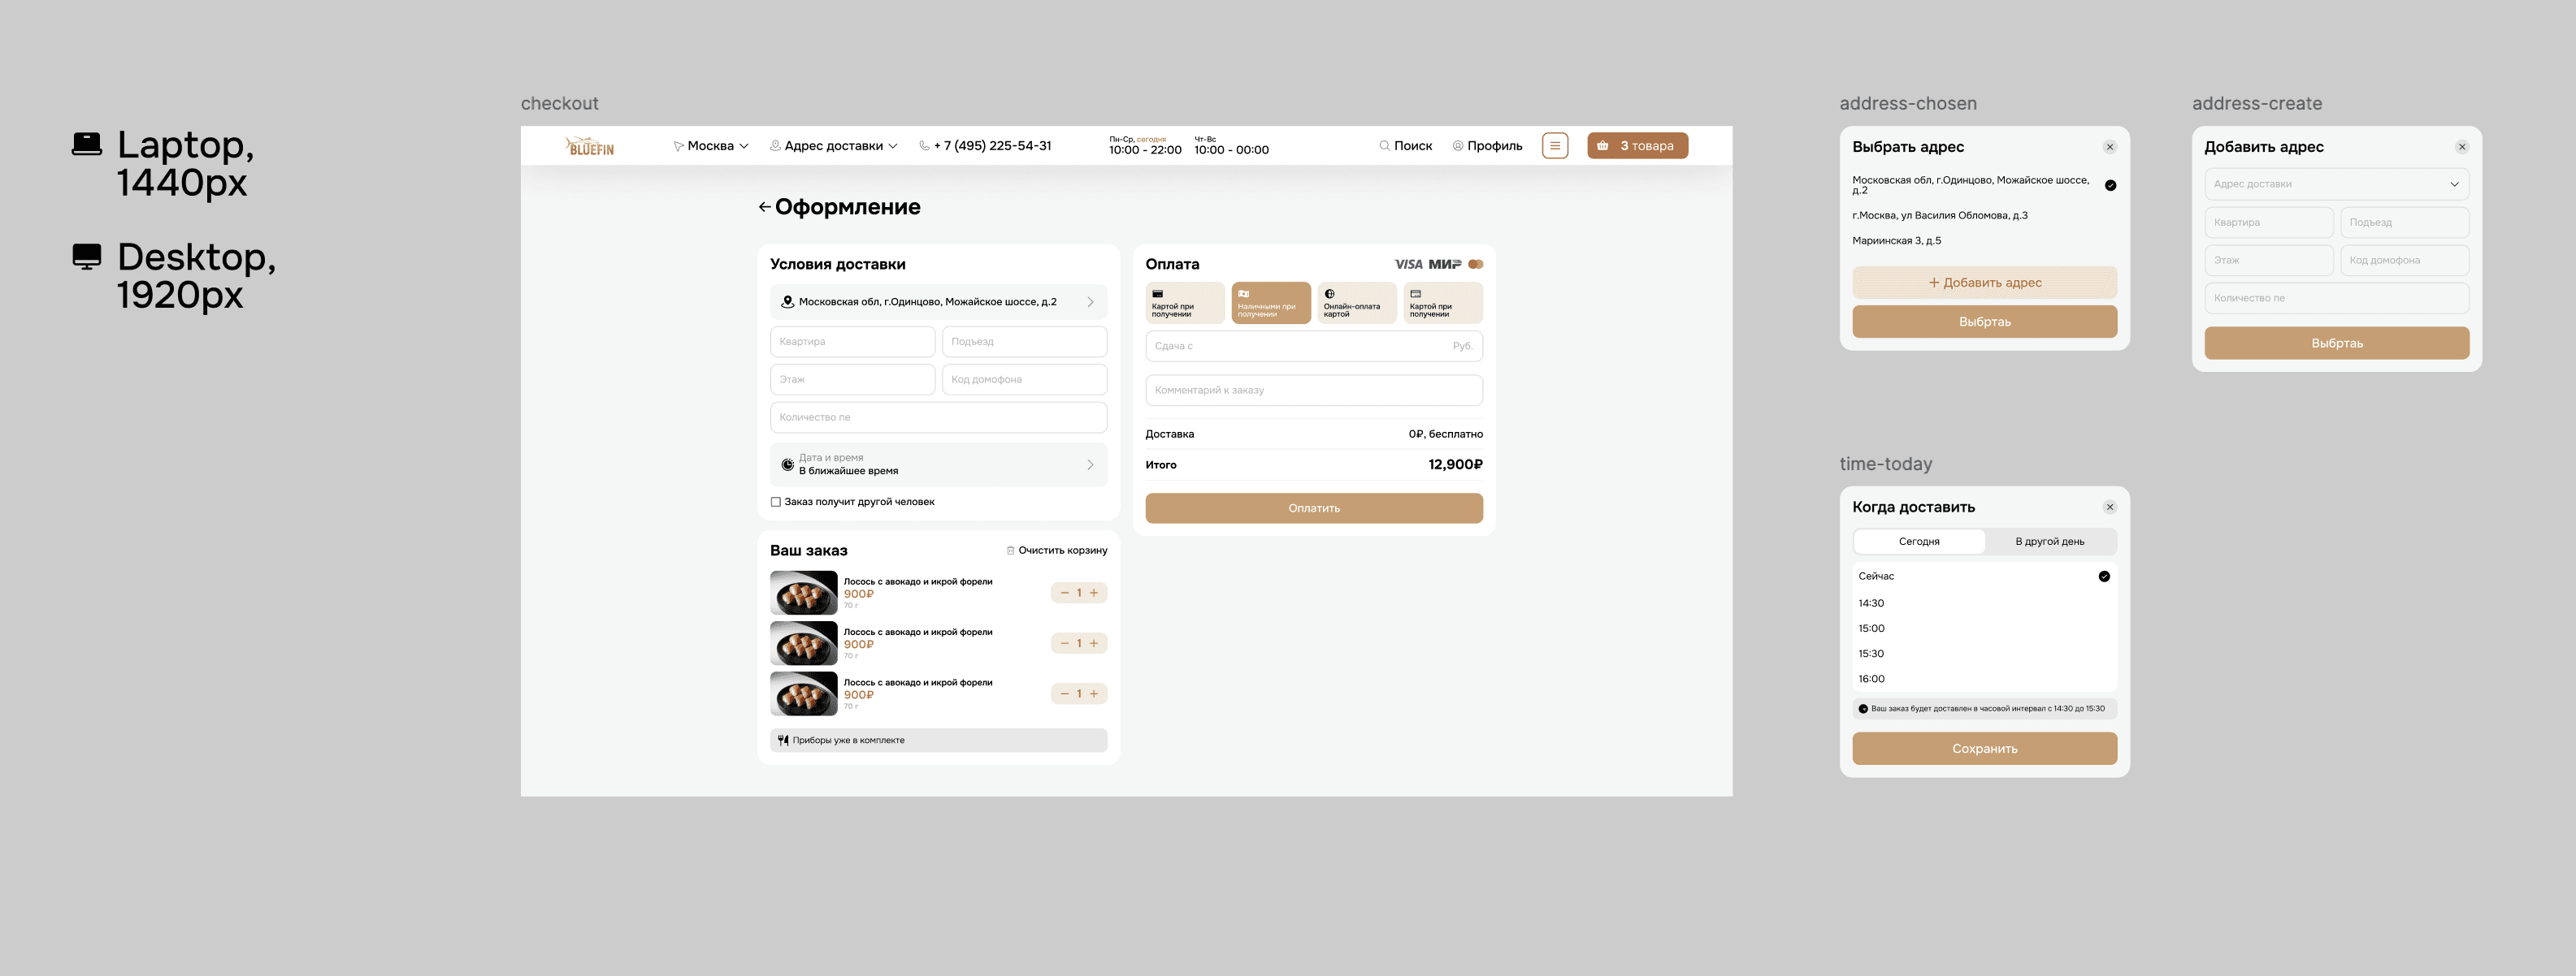This screenshot has height=976, width=2576.
Task: Open Адрес доставки dropdown in Добавить адрес
Action: point(2336,184)
